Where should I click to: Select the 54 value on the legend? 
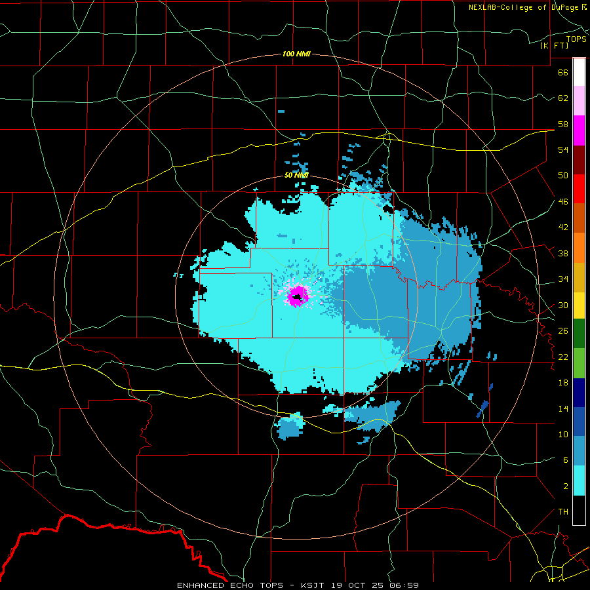click(563, 149)
